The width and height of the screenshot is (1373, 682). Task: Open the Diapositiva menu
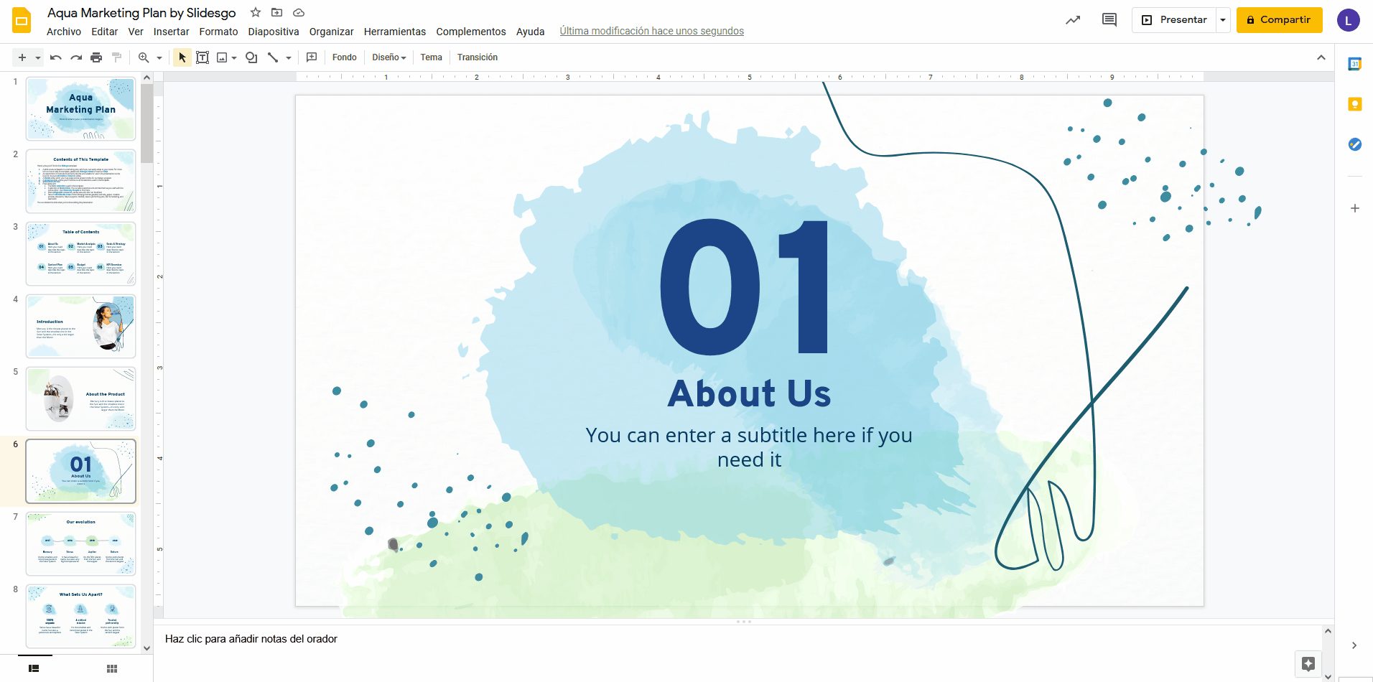pyautogui.click(x=274, y=32)
